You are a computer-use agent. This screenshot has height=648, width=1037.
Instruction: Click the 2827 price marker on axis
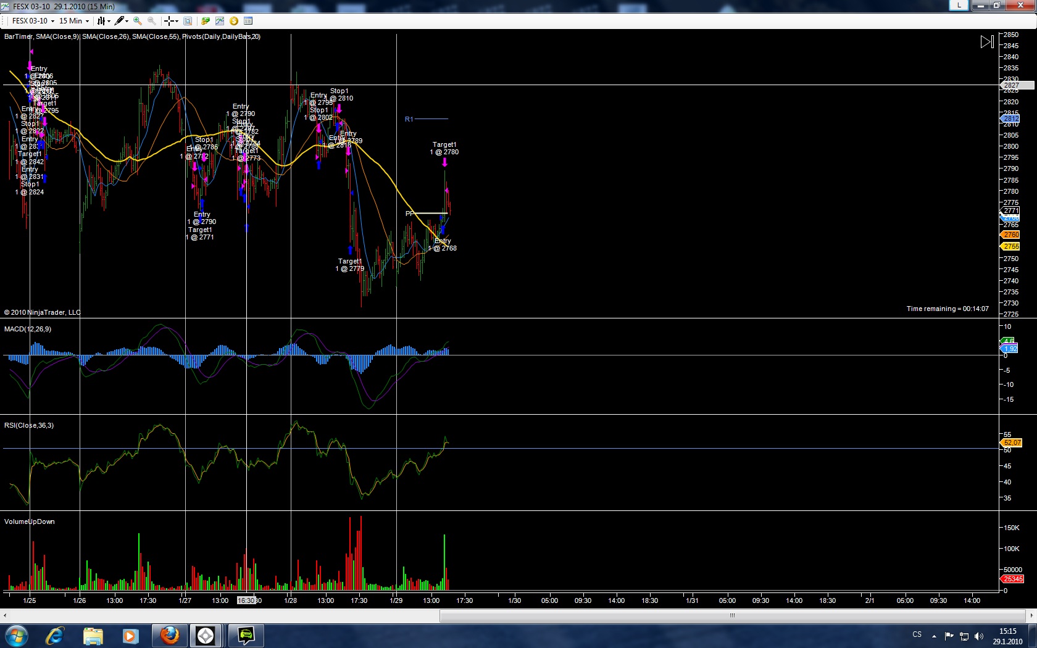(x=1016, y=85)
